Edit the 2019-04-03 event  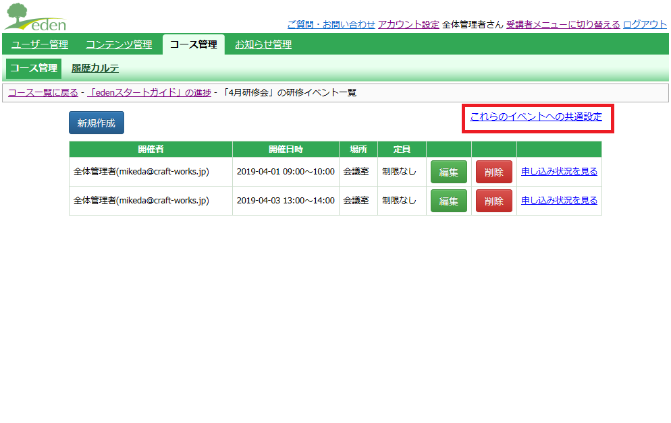point(448,201)
